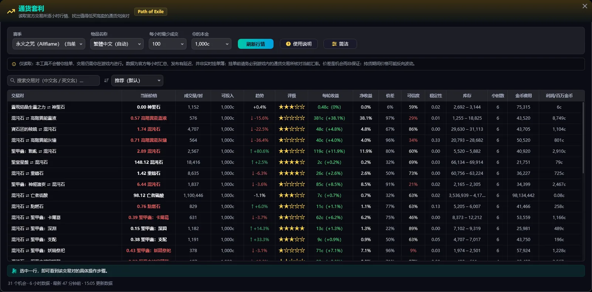Select the 混沌石 ⇄ 亡者硫酸 row
592x292 pixels.
click(x=295, y=196)
